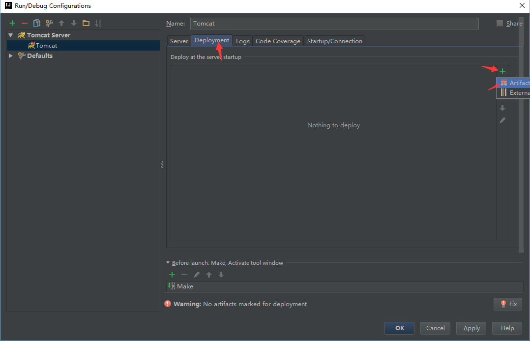Create new folder for configurations
The width and height of the screenshot is (530, 341).
point(86,23)
